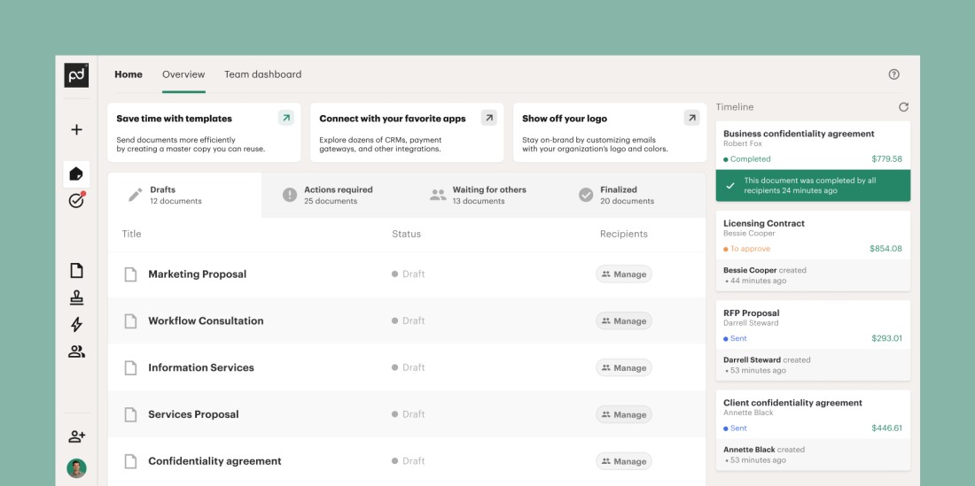Open the Save time with templates card
This screenshot has height=486, width=975.
click(x=205, y=133)
